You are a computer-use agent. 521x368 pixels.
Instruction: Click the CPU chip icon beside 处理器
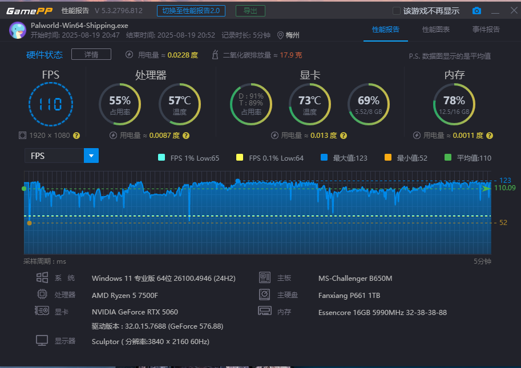[42, 294]
